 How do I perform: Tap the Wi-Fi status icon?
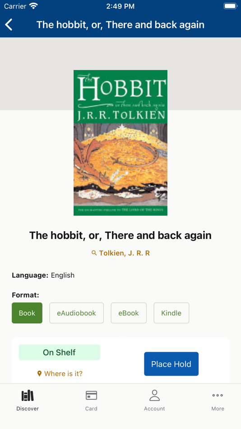click(x=33, y=6)
